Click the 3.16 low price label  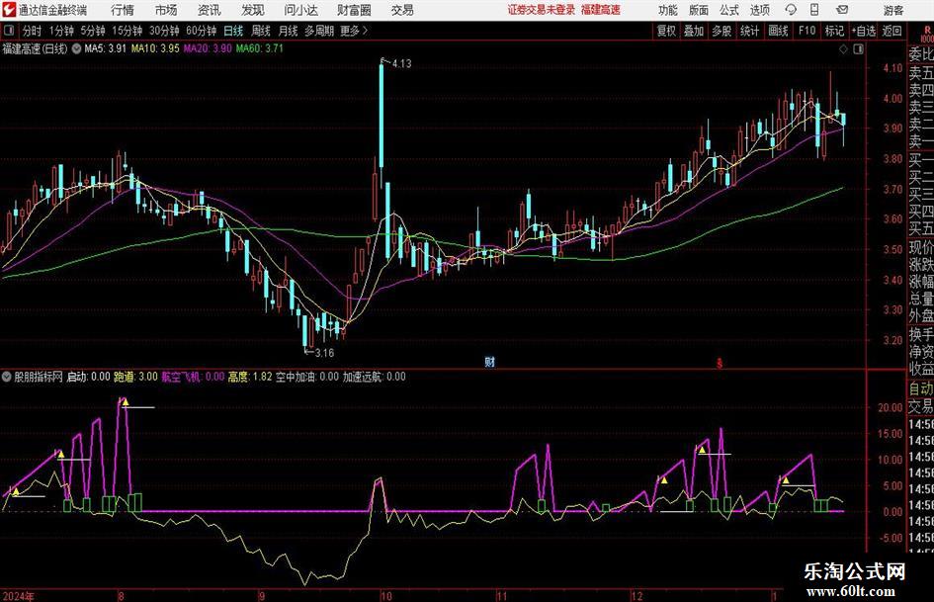[x=324, y=352]
